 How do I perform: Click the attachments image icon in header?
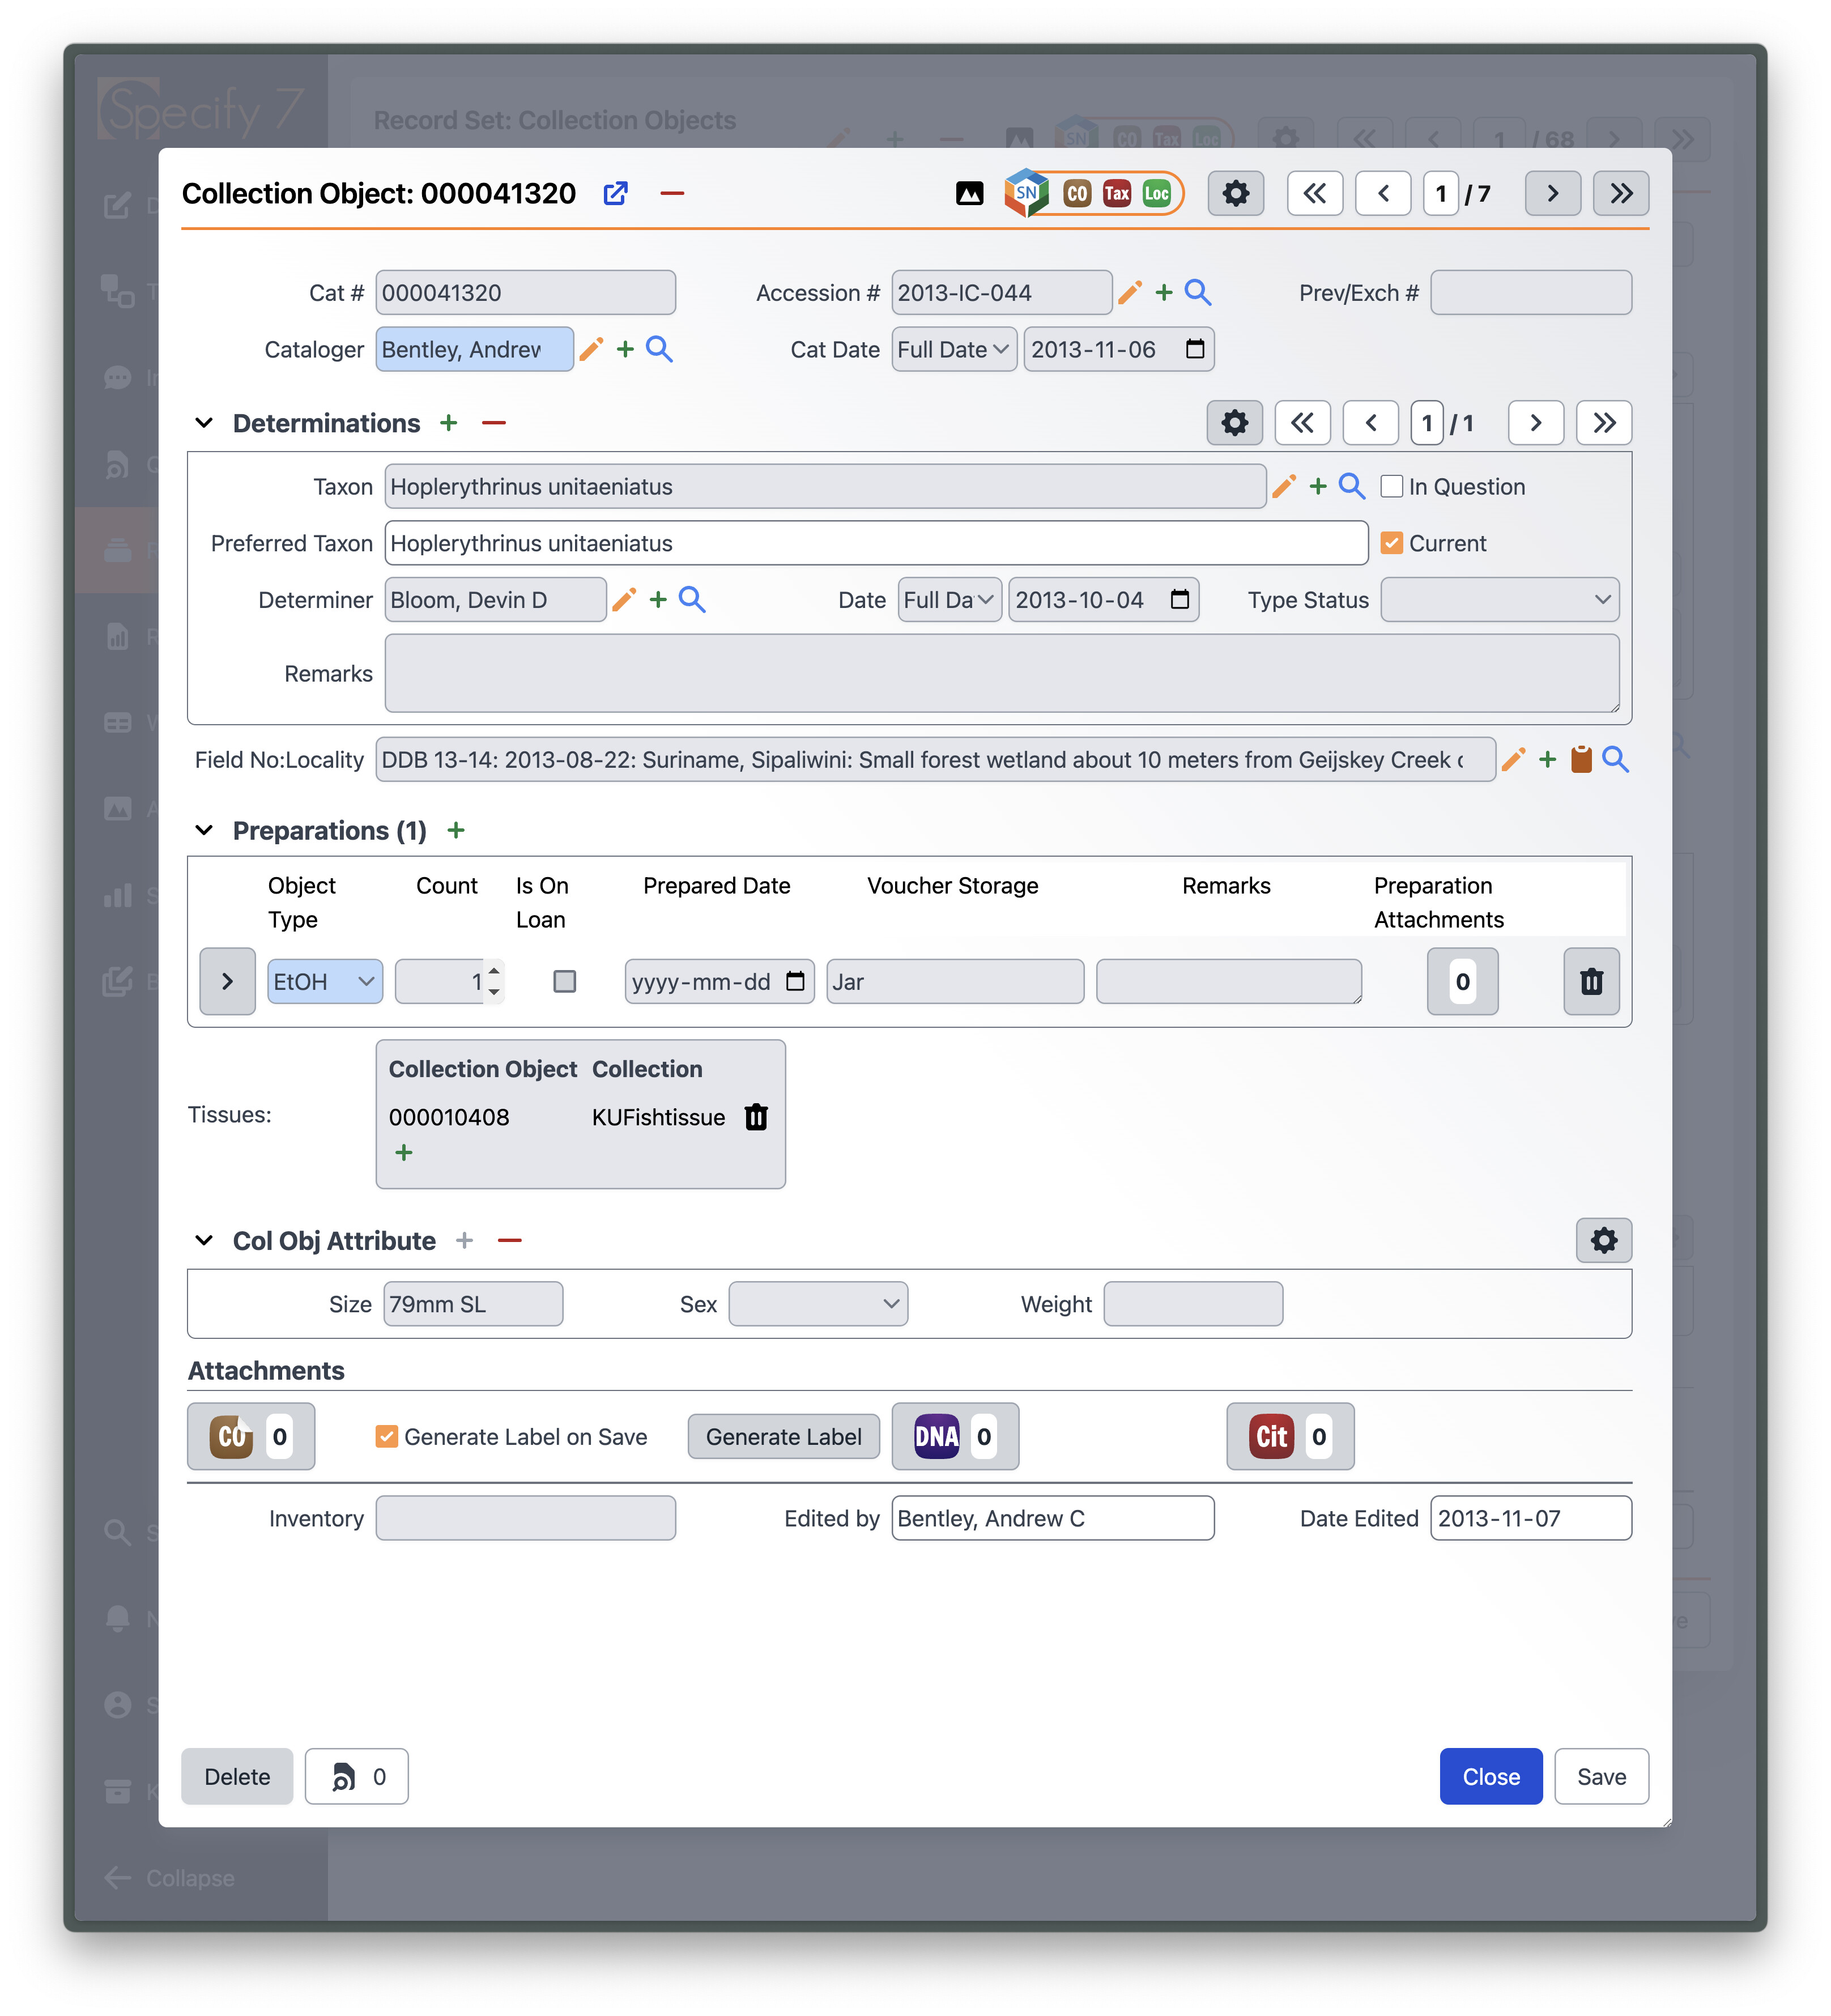click(969, 193)
